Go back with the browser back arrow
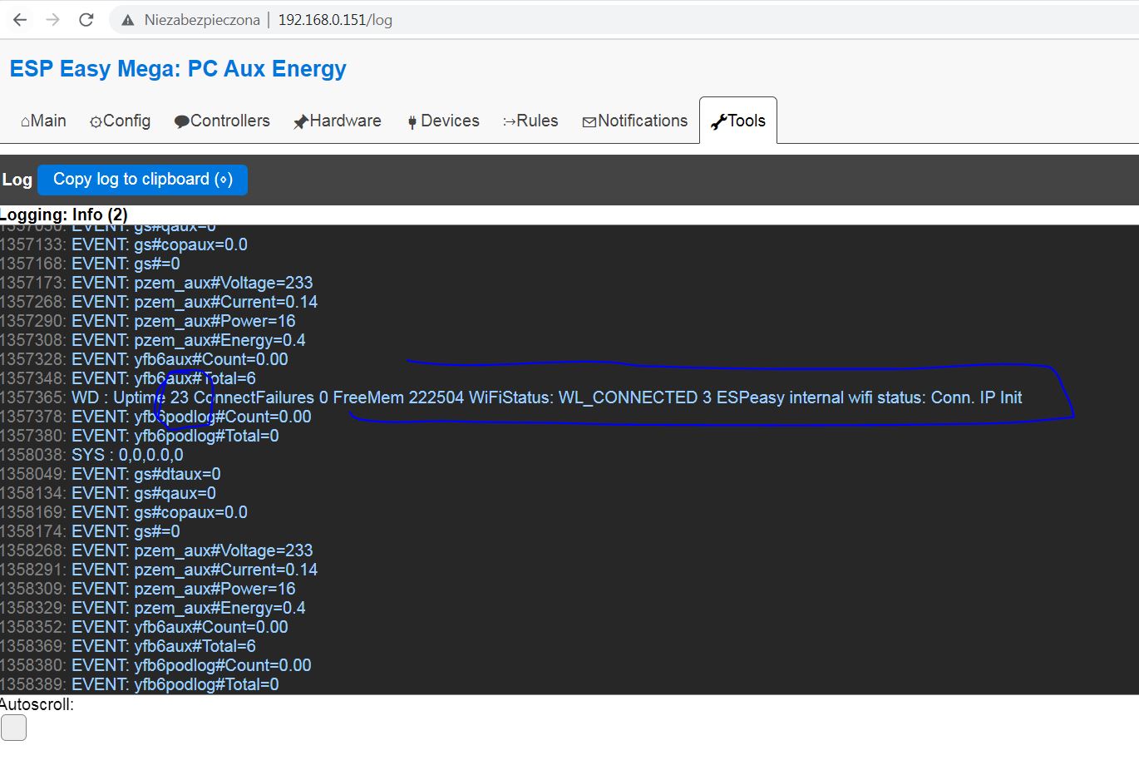The width and height of the screenshot is (1139, 760). (x=20, y=20)
